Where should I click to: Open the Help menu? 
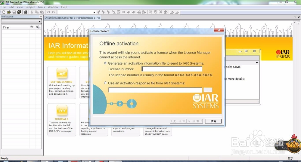[x=64, y=7]
